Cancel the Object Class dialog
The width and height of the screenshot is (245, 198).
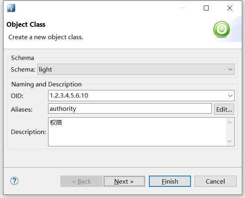[x=215, y=181]
